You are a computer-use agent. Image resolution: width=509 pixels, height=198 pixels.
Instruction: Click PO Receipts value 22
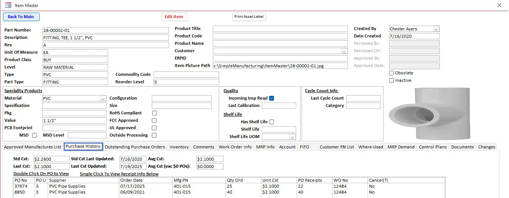[x=301, y=186]
